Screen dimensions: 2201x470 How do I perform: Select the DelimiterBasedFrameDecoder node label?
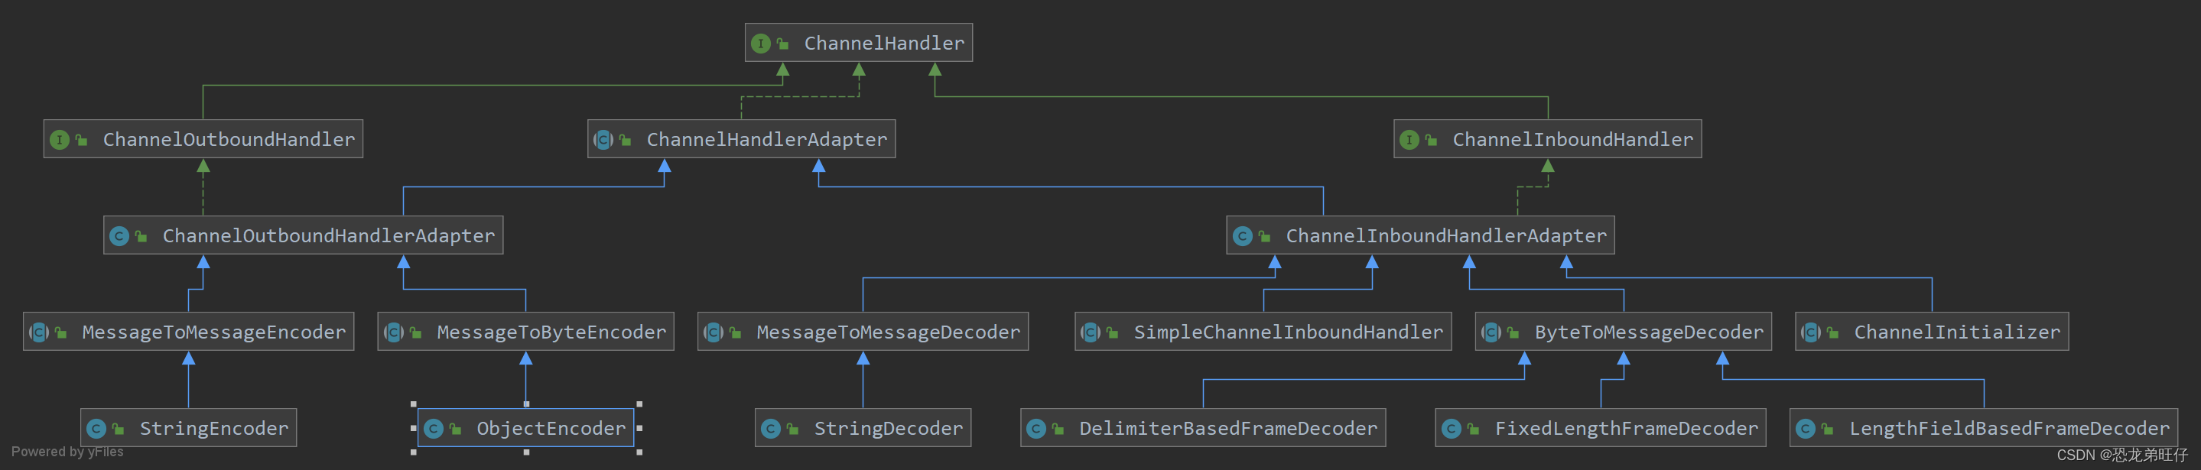click(1227, 429)
